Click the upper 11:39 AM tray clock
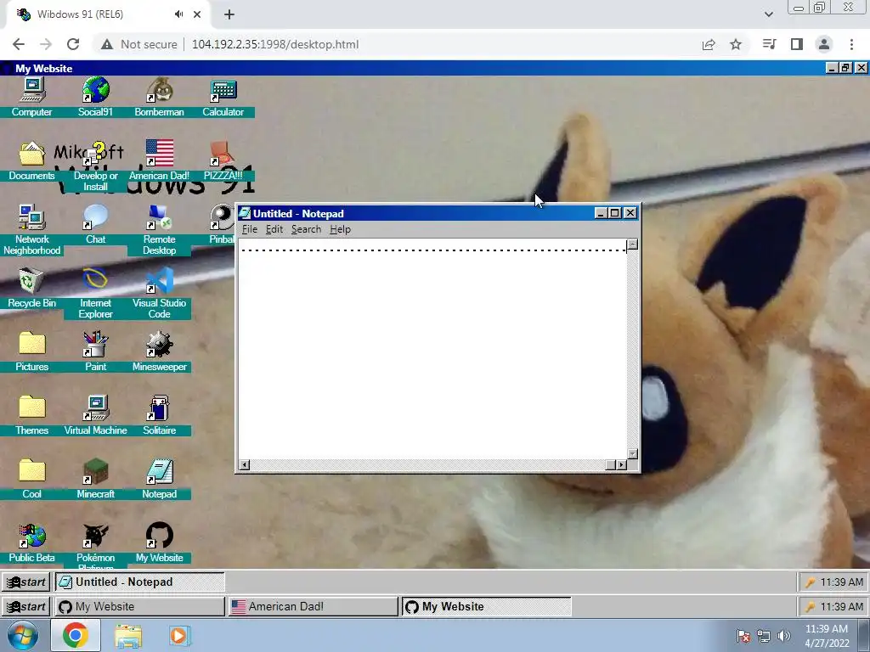Viewport: 870px width, 652px height. click(842, 582)
